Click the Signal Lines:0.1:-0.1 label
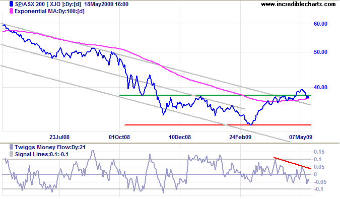 [42, 154]
